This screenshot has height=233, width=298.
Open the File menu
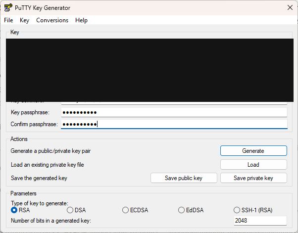click(x=8, y=20)
